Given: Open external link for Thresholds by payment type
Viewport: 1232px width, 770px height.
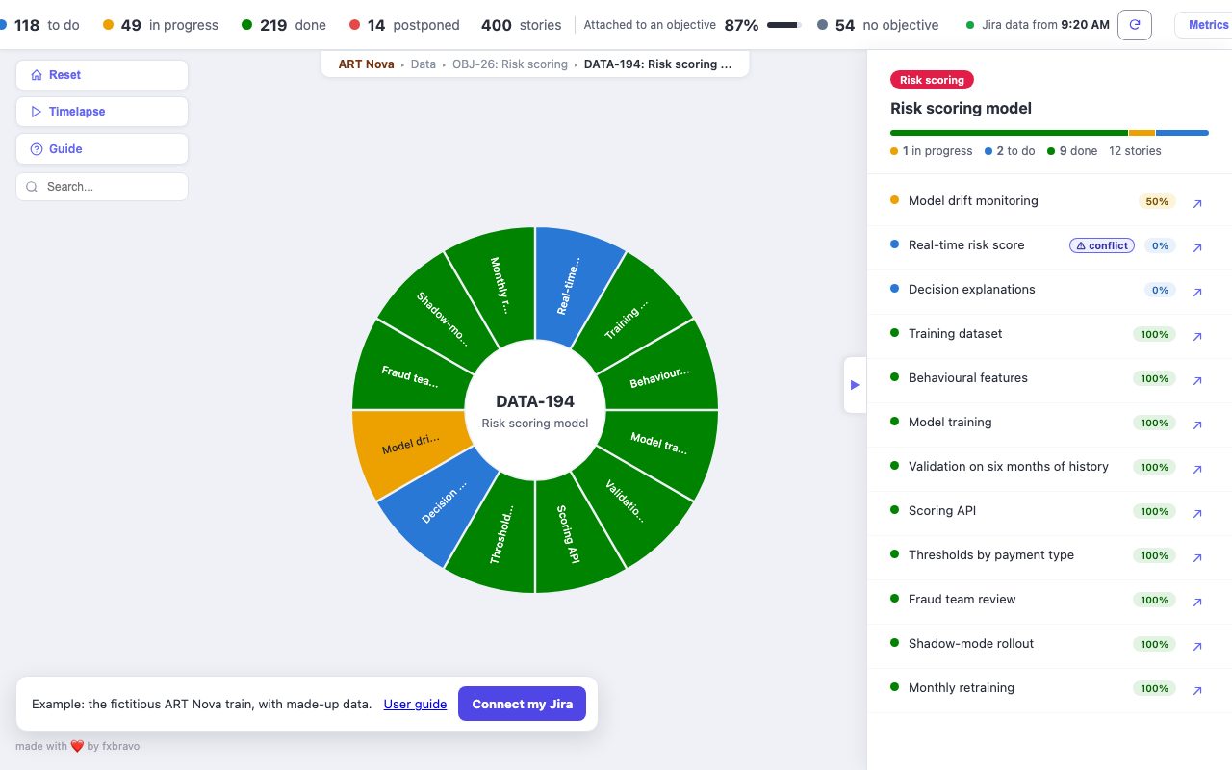Looking at the screenshot, I should pos(1197,557).
